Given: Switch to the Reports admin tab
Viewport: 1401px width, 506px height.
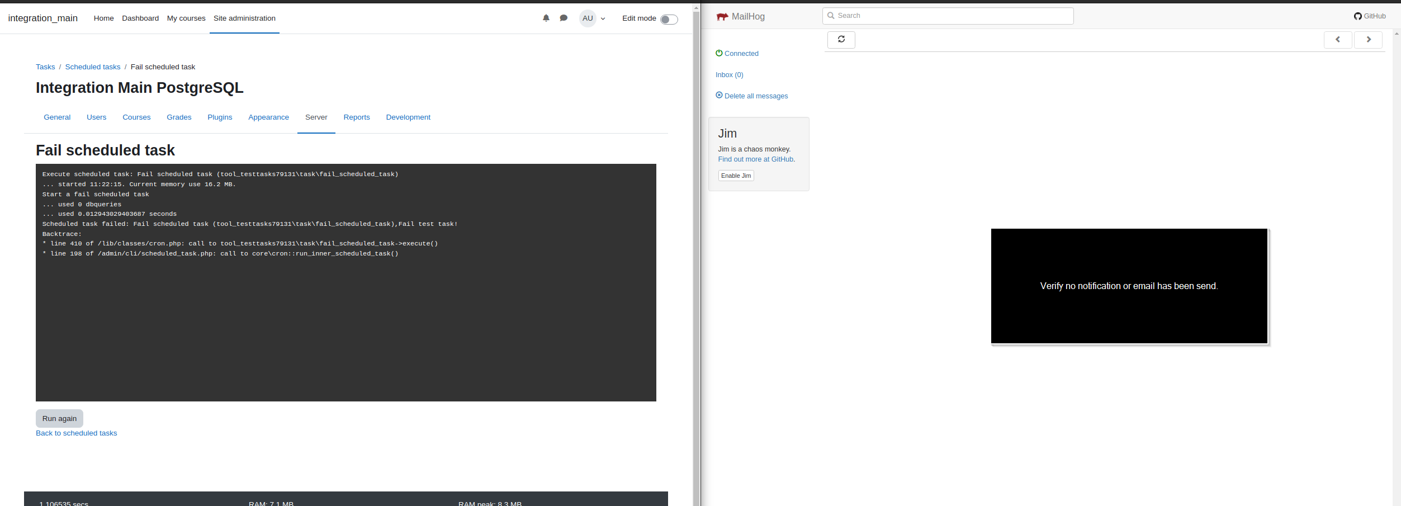Looking at the screenshot, I should (357, 117).
